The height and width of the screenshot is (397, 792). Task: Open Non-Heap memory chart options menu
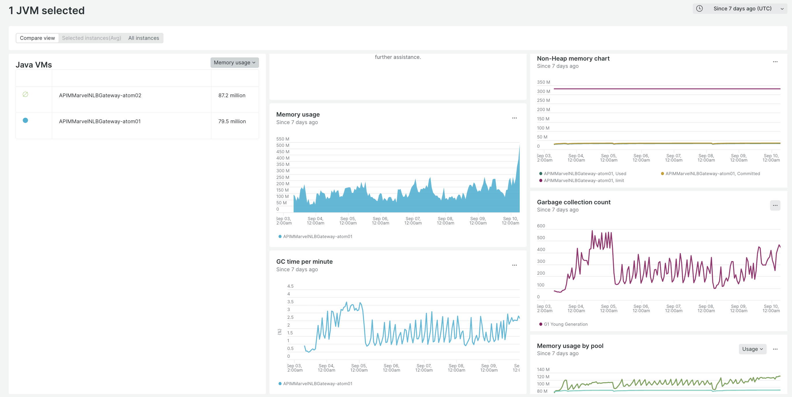click(x=775, y=62)
